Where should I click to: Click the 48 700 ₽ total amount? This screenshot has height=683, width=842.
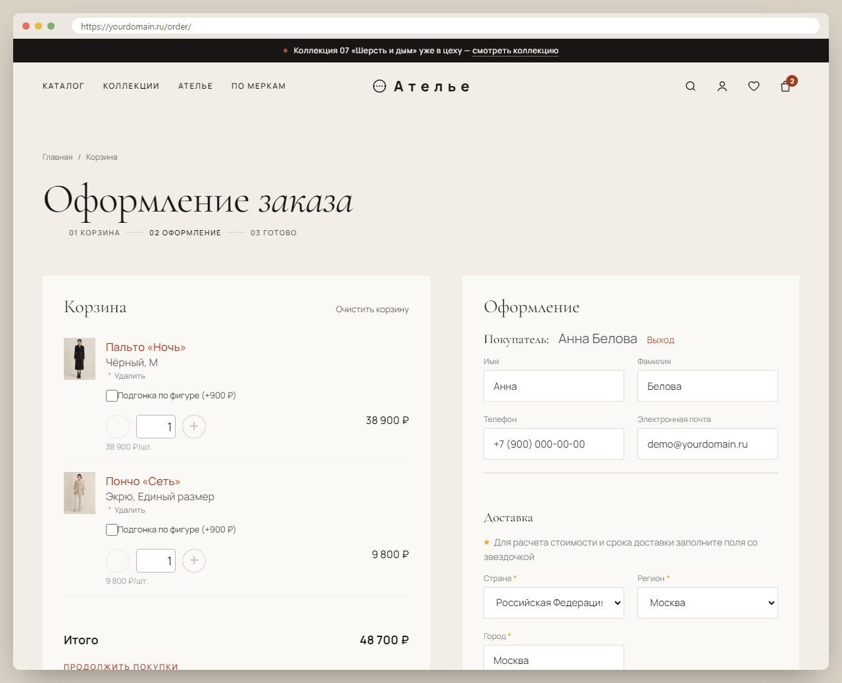coord(384,640)
